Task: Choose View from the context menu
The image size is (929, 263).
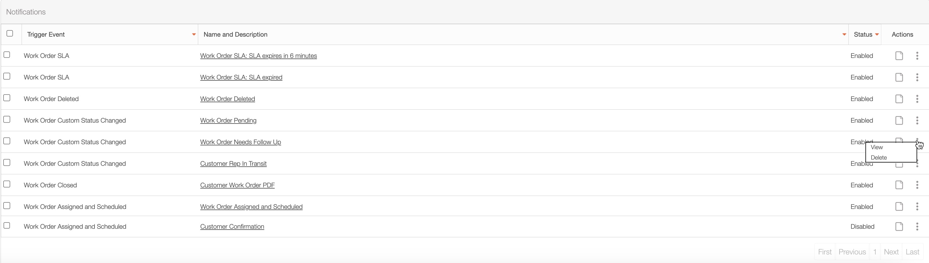Action: [x=877, y=147]
